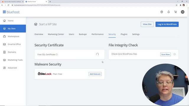The image size is (189, 106).
Task: Click the bluehost wordmark logo
Action: pyautogui.click(x=13, y=12)
